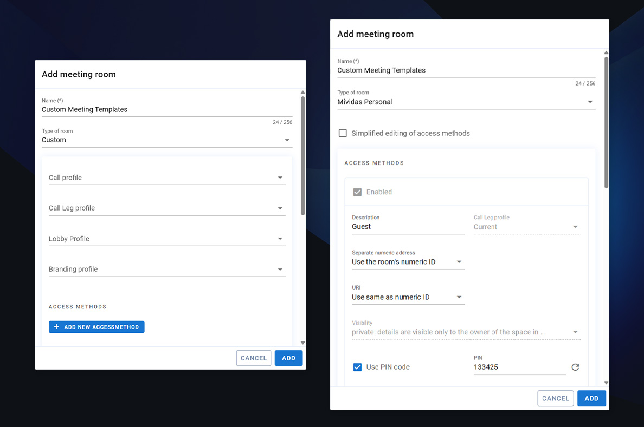Enable Simplified editing of access methods
644x427 pixels.
pyautogui.click(x=343, y=133)
